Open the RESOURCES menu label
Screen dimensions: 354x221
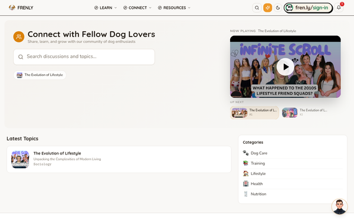pyautogui.click(x=175, y=8)
